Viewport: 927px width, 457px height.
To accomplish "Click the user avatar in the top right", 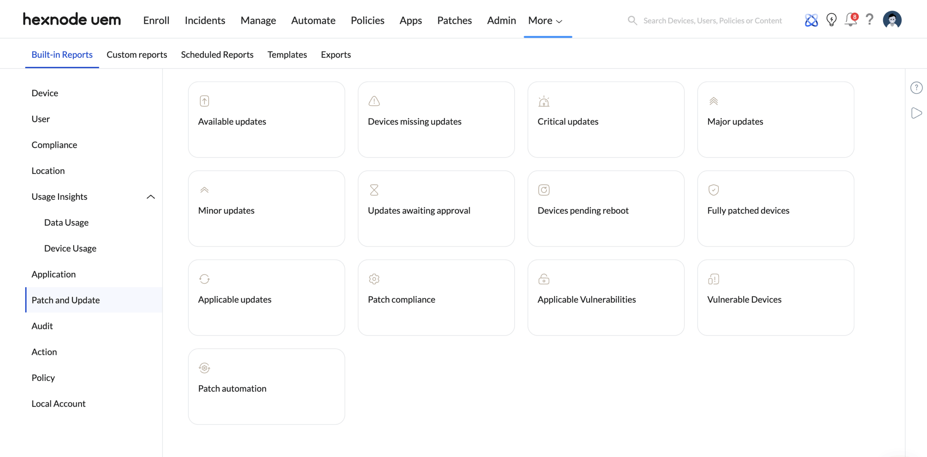I will 892,20.
